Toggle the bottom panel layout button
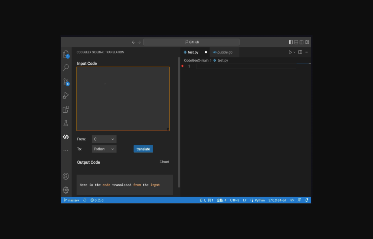The height and width of the screenshot is (239, 373). [x=296, y=42]
